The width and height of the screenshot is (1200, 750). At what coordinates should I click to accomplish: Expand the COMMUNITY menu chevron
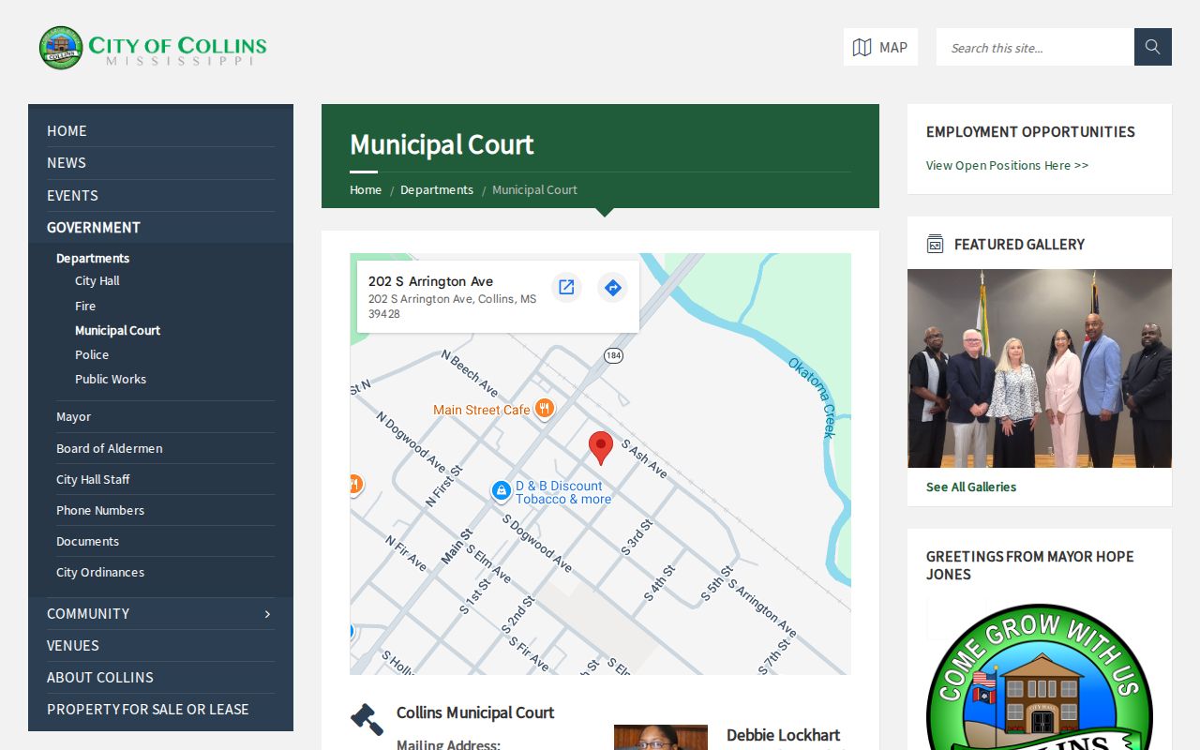(x=267, y=614)
